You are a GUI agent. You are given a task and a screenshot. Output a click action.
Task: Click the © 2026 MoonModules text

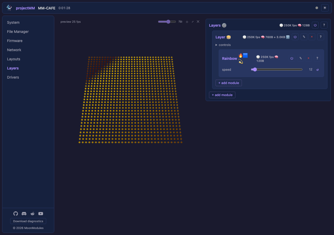tap(28, 228)
